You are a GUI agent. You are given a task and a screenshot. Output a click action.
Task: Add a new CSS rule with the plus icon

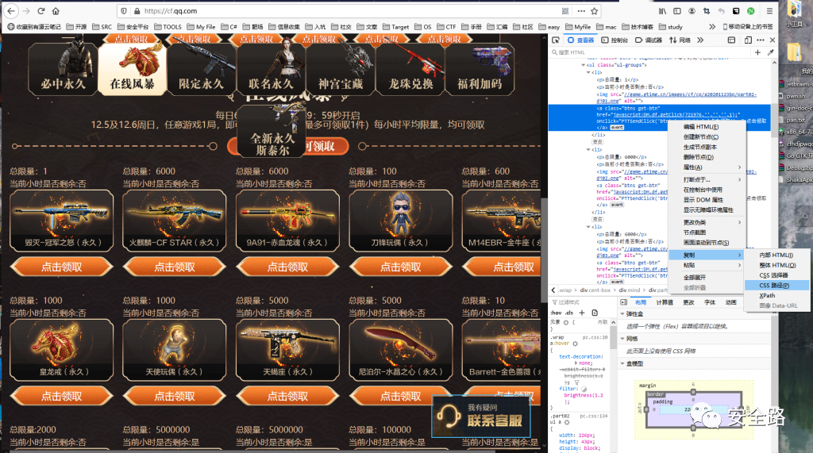click(582, 313)
